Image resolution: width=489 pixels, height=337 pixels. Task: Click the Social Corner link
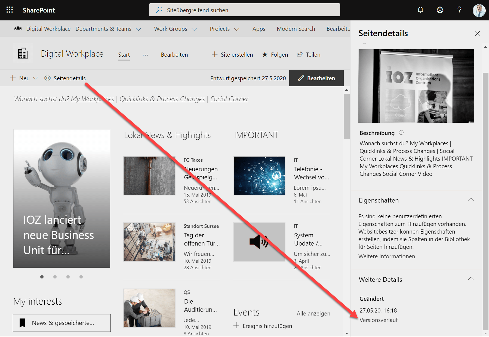(x=229, y=99)
